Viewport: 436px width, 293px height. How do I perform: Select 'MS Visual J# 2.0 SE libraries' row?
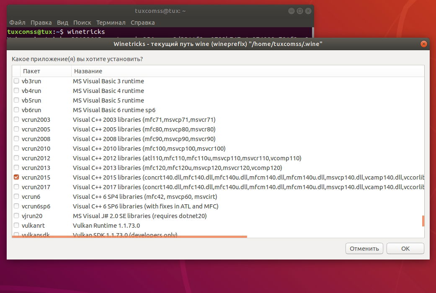point(218,216)
